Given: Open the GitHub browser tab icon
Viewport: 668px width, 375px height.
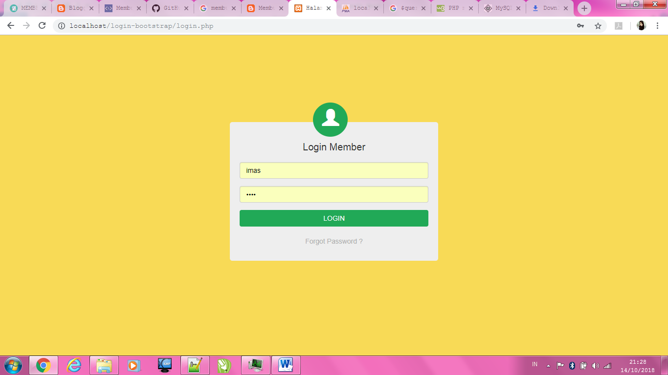Looking at the screenshot, I should coord(155,8).
